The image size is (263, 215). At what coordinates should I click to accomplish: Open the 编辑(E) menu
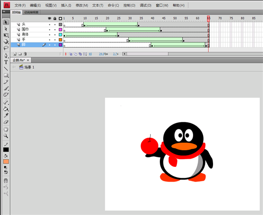(35, 5)
